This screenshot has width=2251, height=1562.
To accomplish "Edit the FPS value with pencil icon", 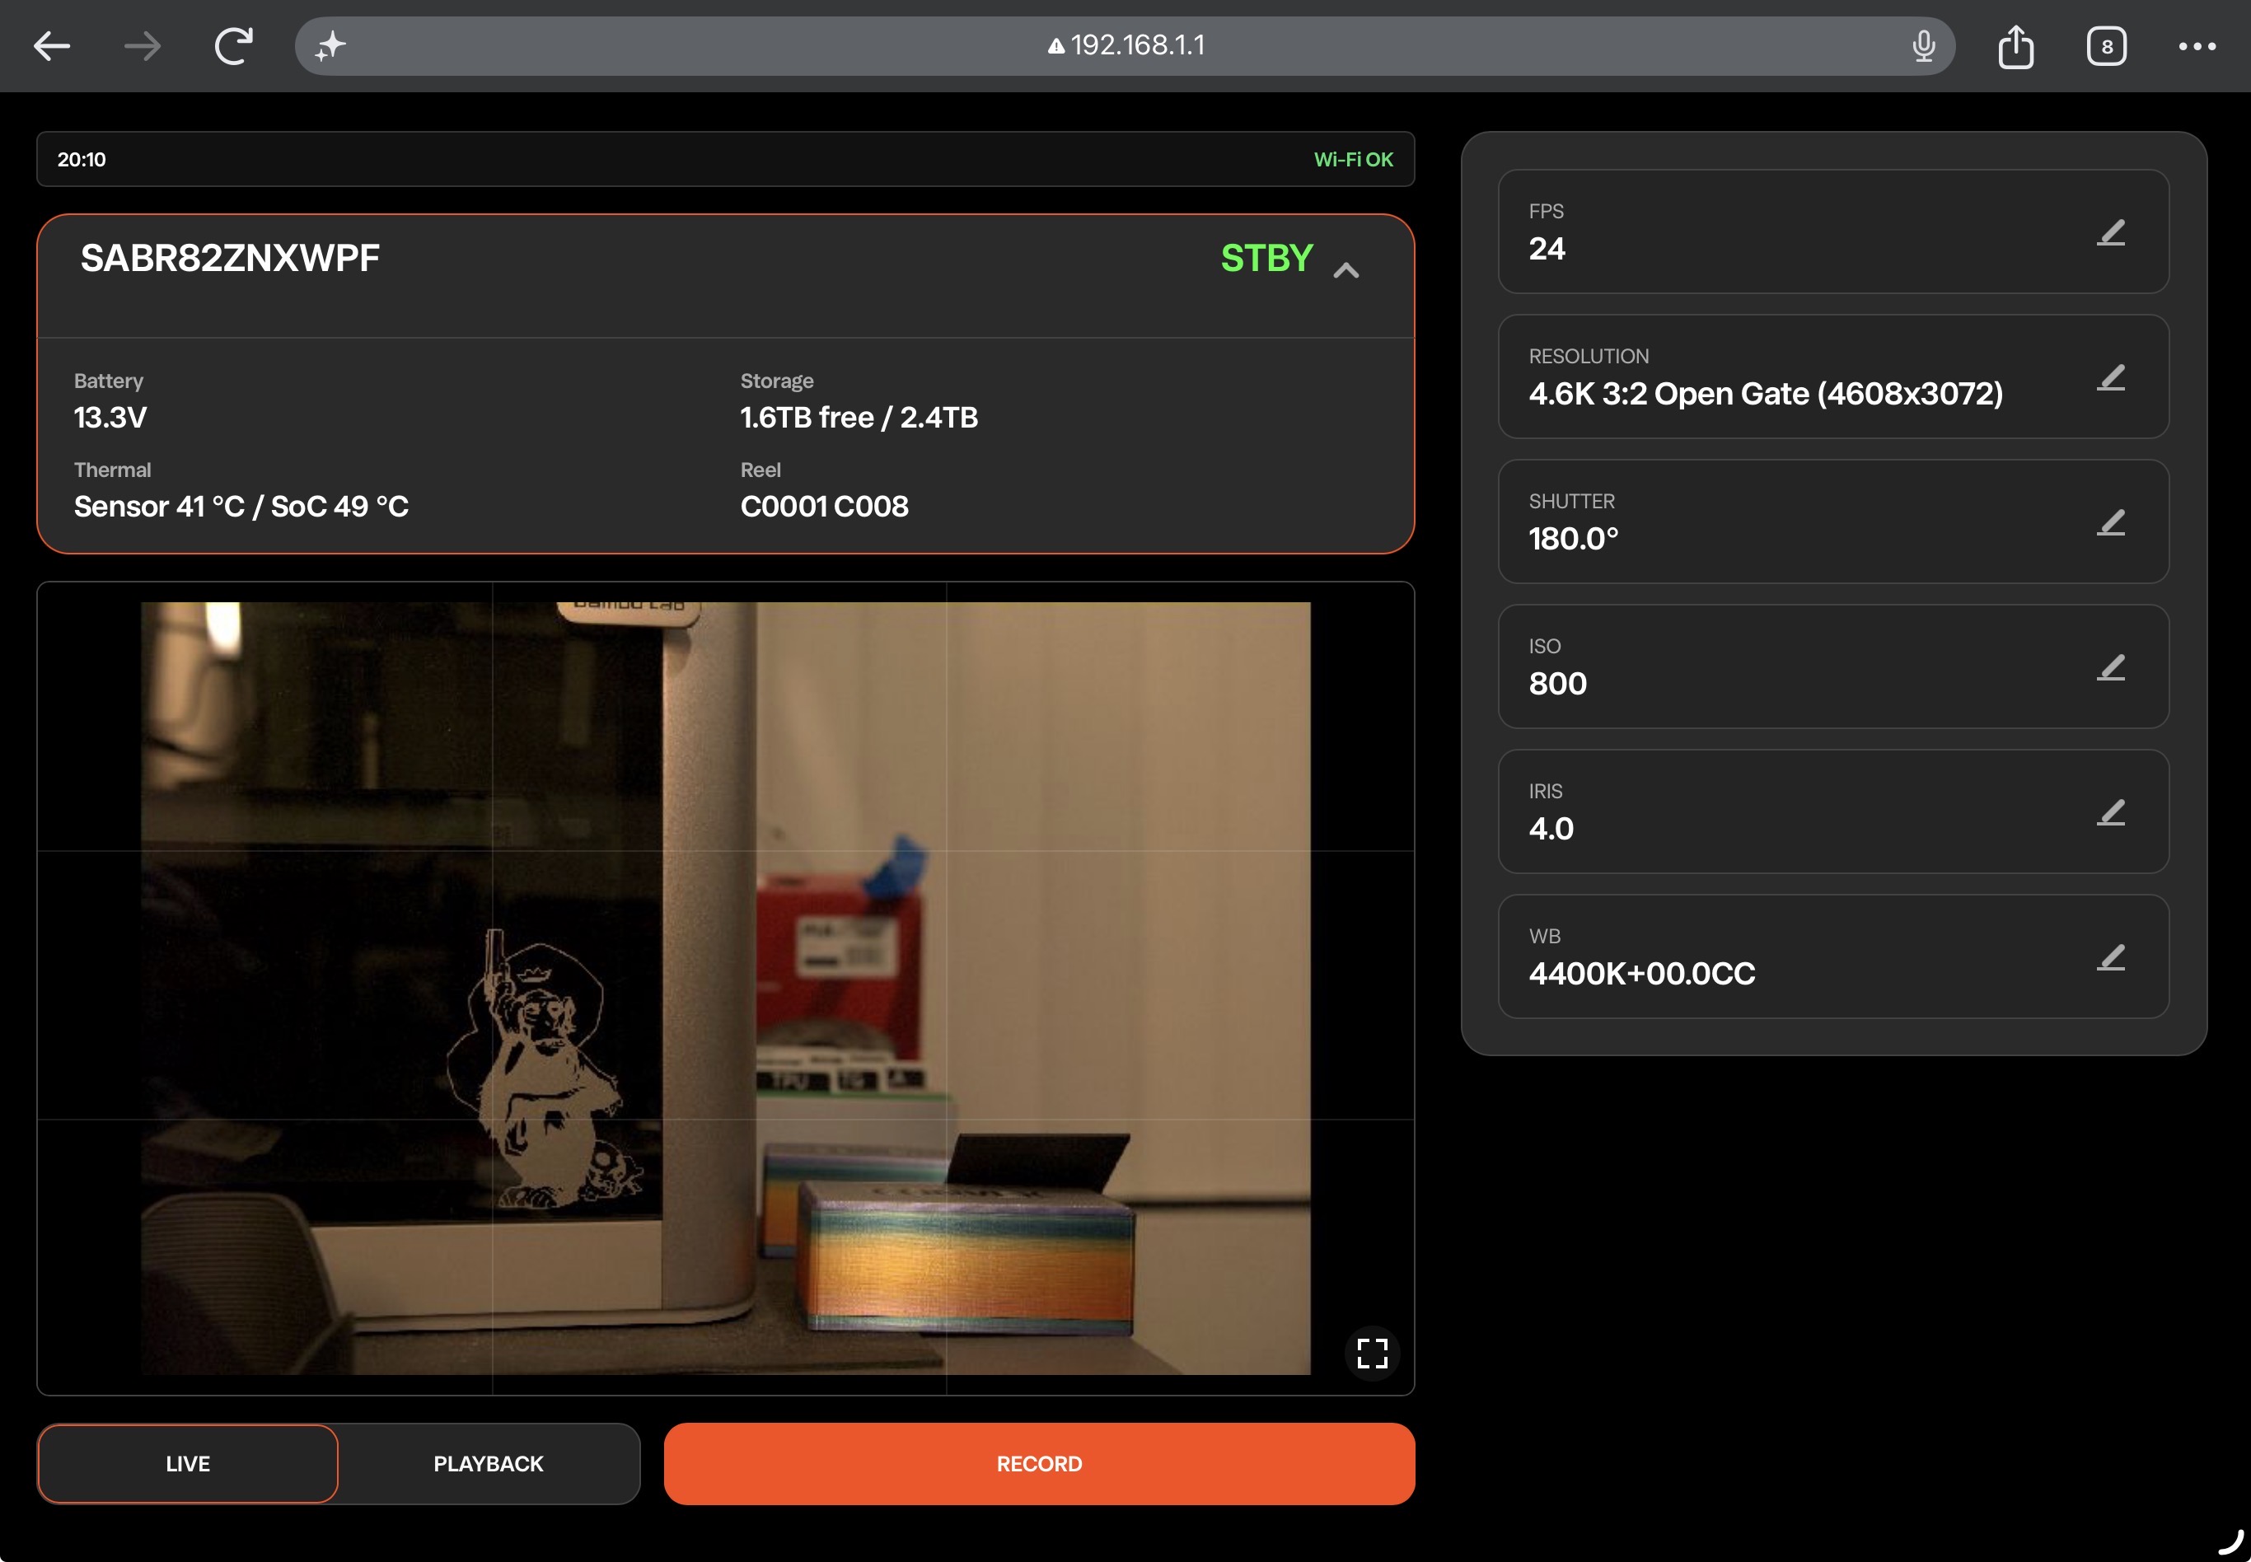I will coord(2111,232).
